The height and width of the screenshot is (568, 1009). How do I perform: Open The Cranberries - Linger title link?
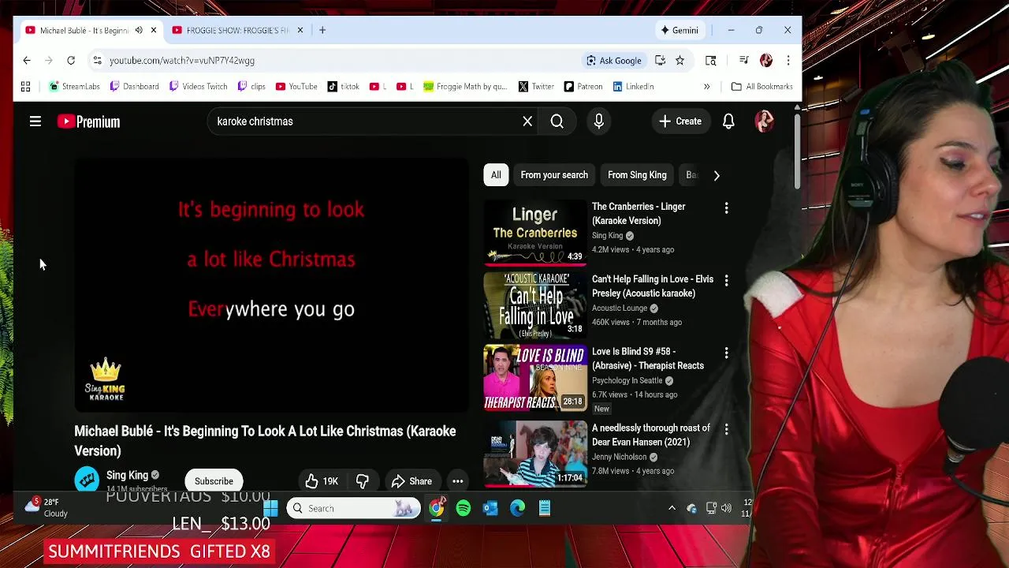point(639,214)
